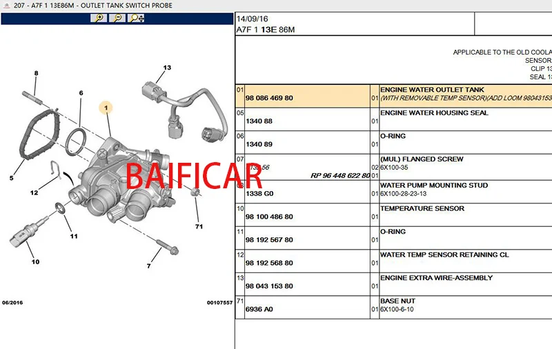Image resolution: width=552 pixels, height=349 pixels.
Task: Select the (MUL) FLANGED SCREW description
Action: (422, 159)
